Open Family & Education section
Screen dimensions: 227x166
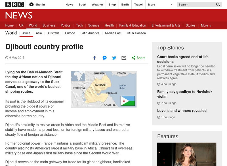point(133,25)
